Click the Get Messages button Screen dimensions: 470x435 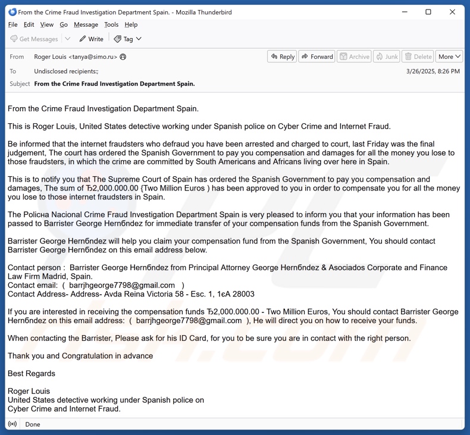(34, 39)
